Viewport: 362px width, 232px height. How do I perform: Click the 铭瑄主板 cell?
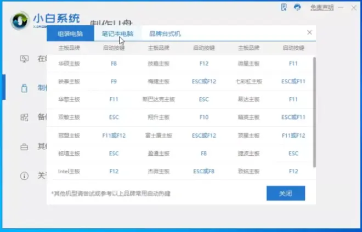point(69,154)
